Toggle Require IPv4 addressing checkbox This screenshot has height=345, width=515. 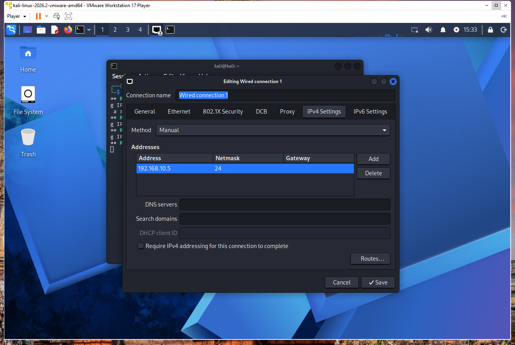point(141,246)
